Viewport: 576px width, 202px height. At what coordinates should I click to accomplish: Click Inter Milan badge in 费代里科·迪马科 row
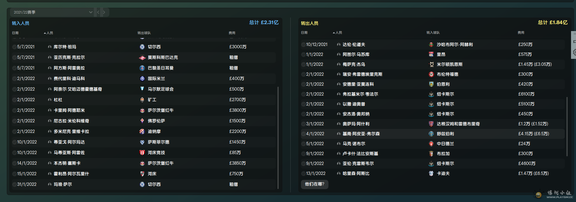(x=142, y=79)
